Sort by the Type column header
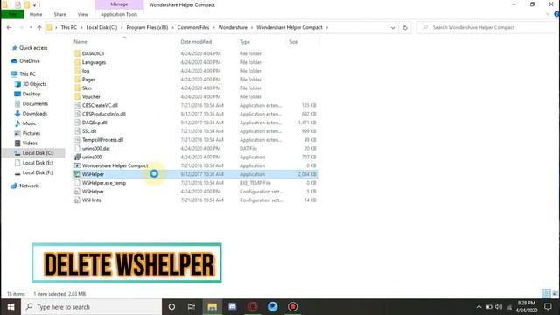The height and width of the screenshot is (315, 560). [245, 42]
